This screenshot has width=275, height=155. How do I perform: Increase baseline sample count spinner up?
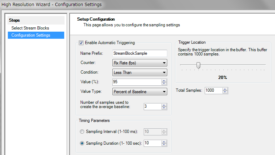164,105
